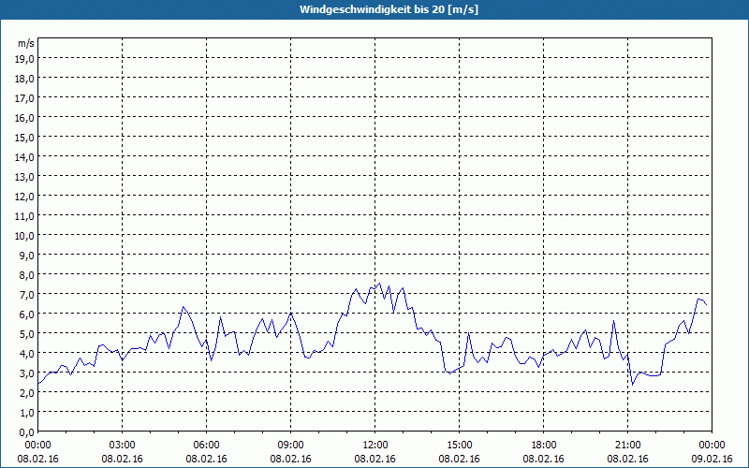Image resolution: width=749 pixels, height=468 pixels.
Task: Click the '17,0' y-axis label
Action: click(x=24, y=98)
